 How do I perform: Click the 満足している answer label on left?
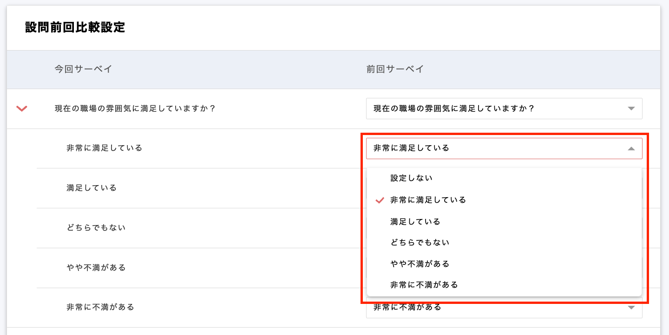92,188
